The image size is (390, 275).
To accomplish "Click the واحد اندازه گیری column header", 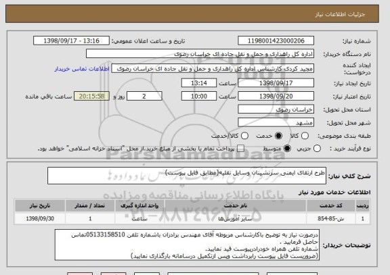I will click(139, 205).
